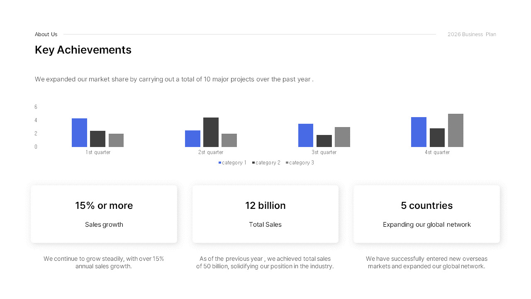Click the 'Sales growth' card label

(104, 225)
